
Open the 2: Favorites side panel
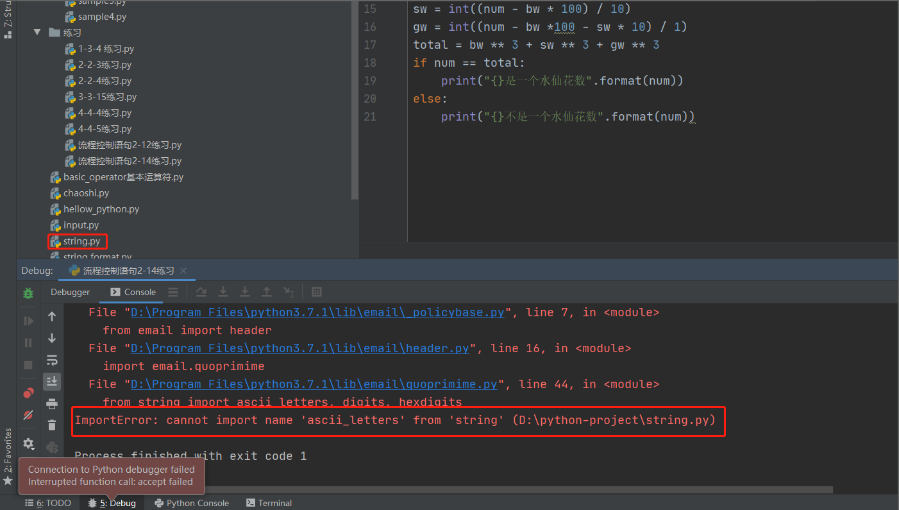(x=8, y=457)
